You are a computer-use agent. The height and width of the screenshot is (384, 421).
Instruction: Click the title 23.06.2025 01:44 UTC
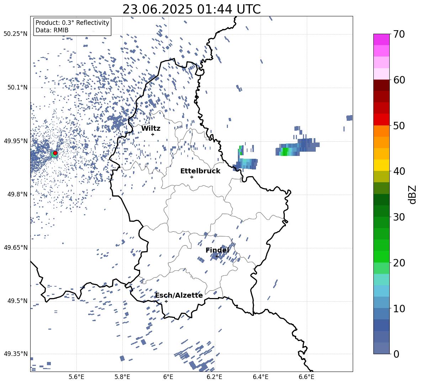pos(191,9)
